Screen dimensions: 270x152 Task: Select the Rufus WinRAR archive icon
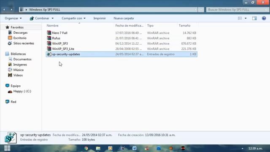49,38
